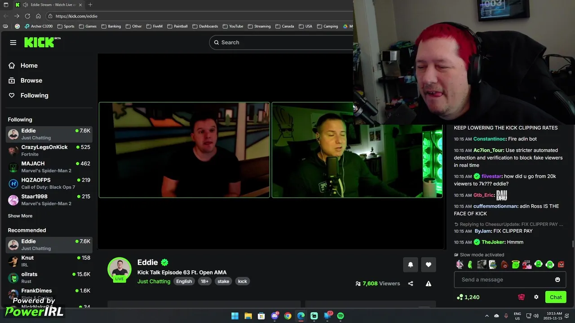Open the Kick hamburger sidebar menu
The image size is (575, 323).
[x=13, y=43]
